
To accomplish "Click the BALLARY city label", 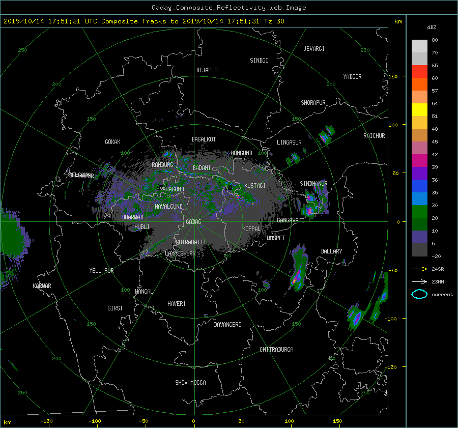I will pyautogui.click(x=331, y=251).
